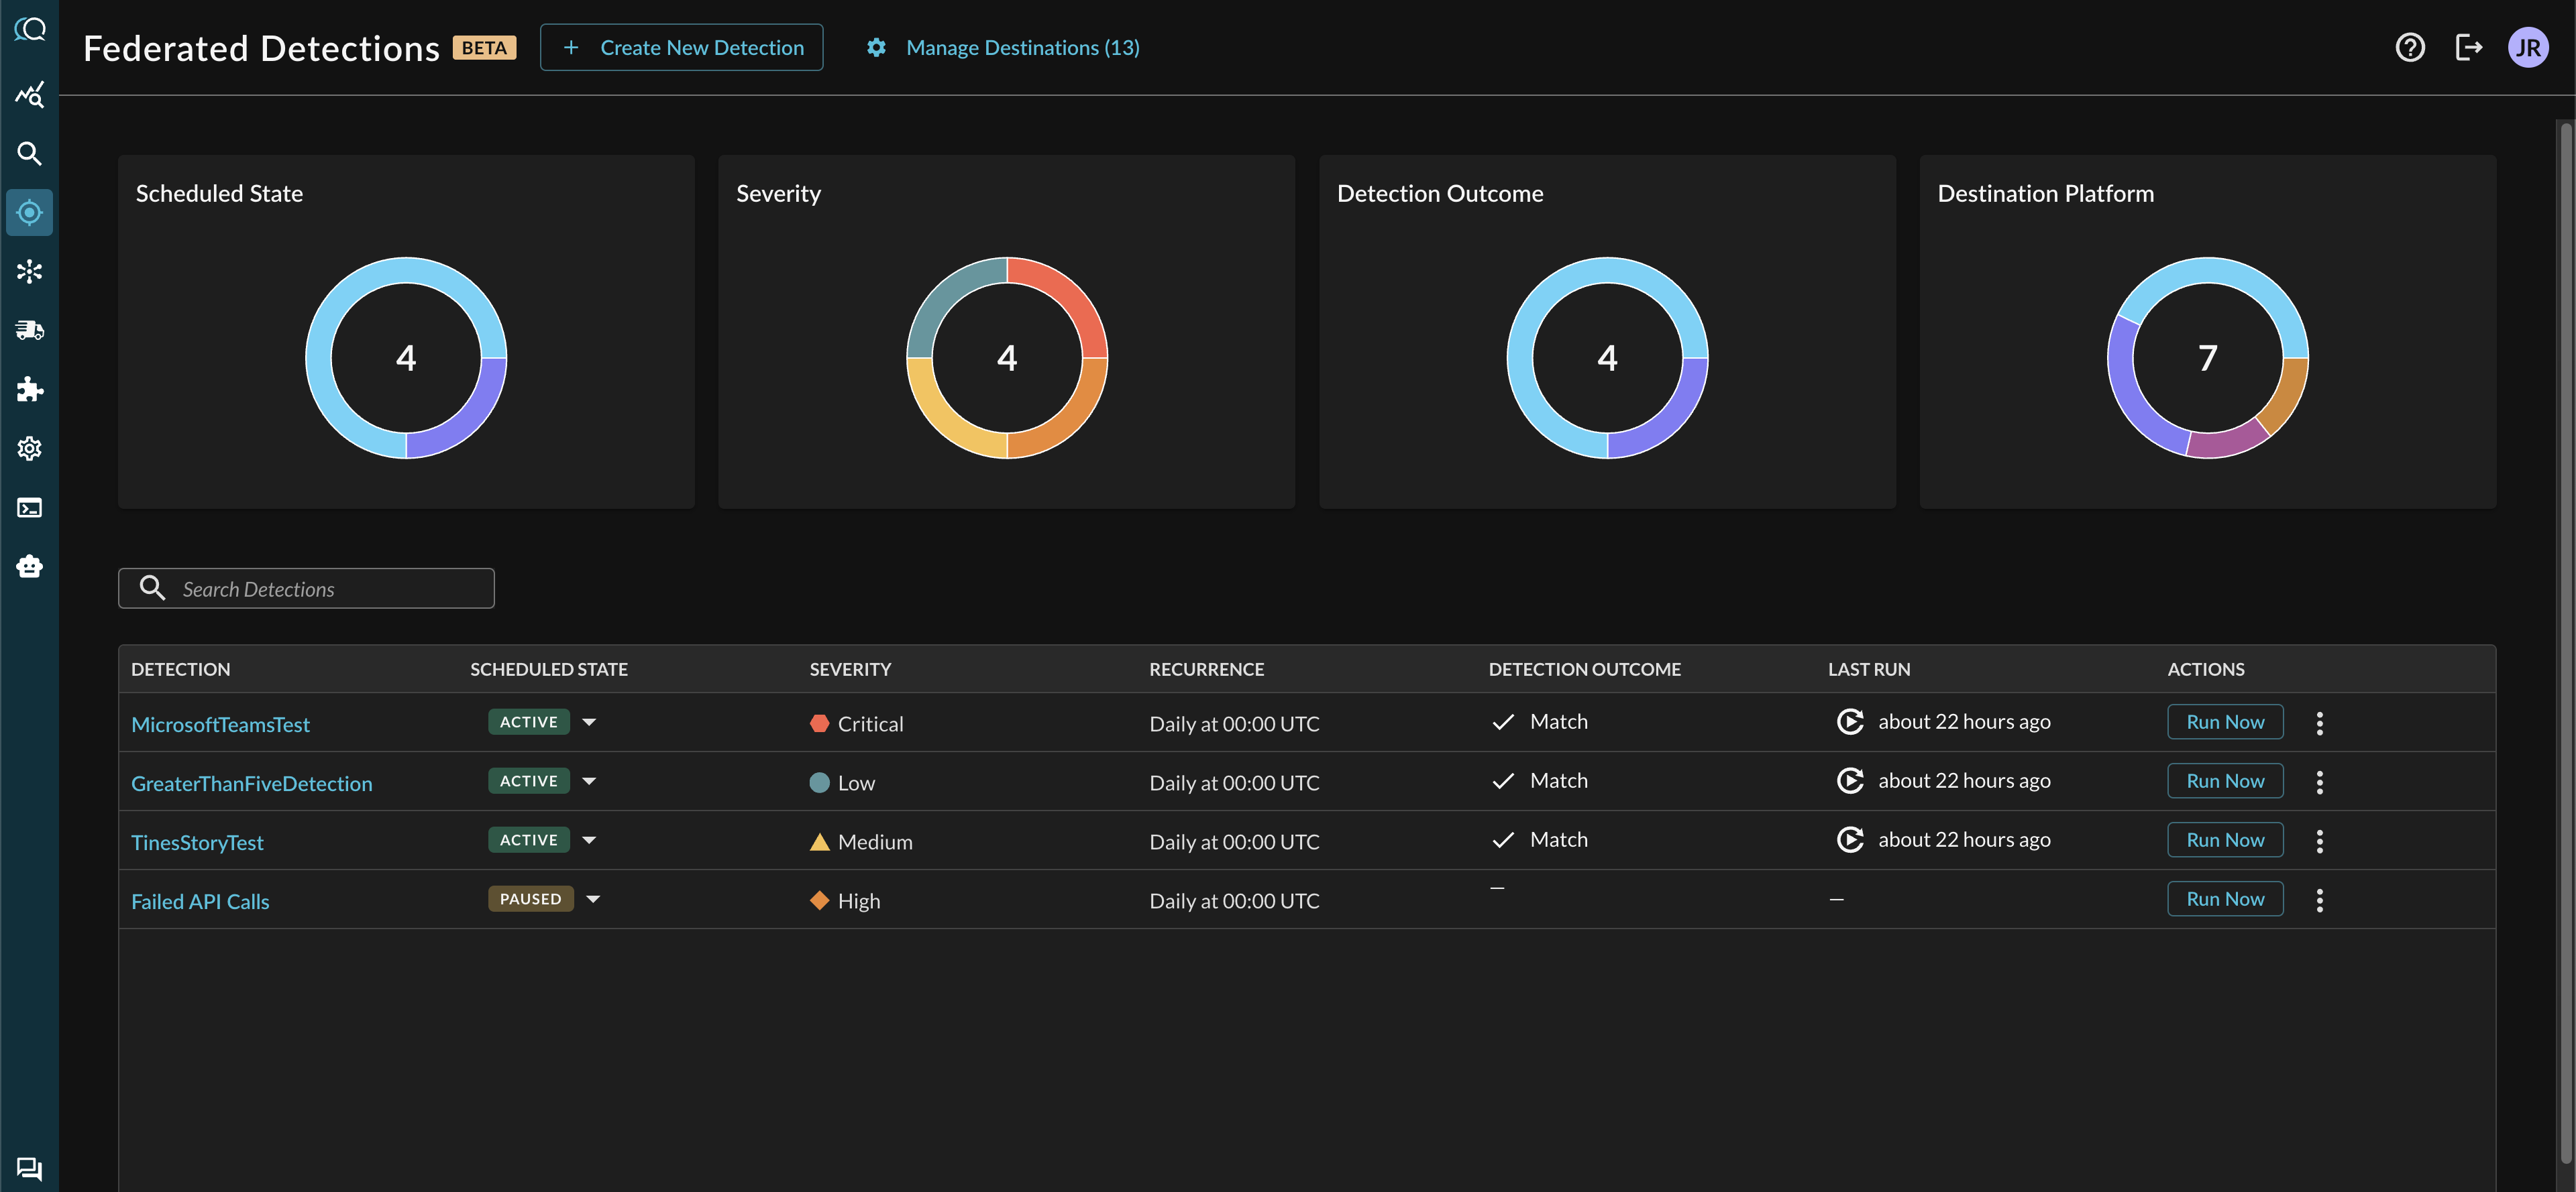Open the analytics chart sidebar icon

(x=29, y=95)
